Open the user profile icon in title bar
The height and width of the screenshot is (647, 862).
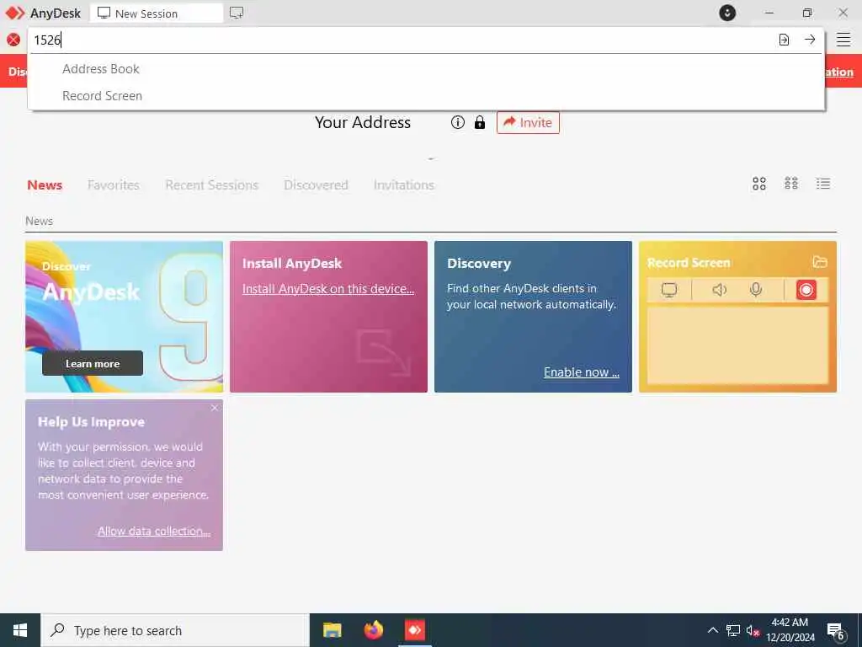(727, 13)
